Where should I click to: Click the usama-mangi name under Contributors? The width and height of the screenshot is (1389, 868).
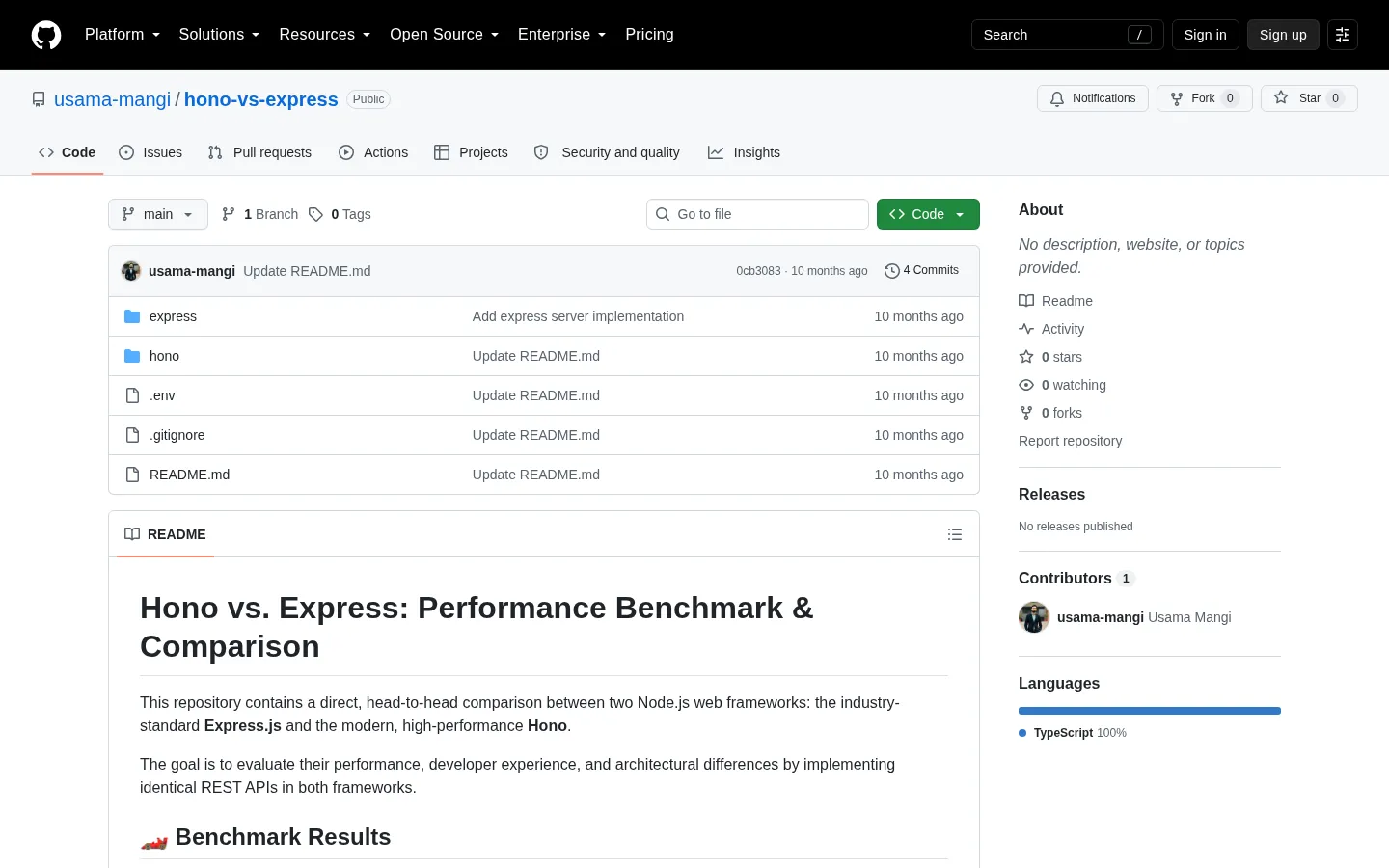click(1101, 617)
